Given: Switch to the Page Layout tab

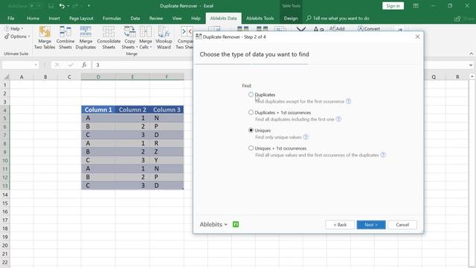Looking at the screenshot, I should (x=81, y=18).
